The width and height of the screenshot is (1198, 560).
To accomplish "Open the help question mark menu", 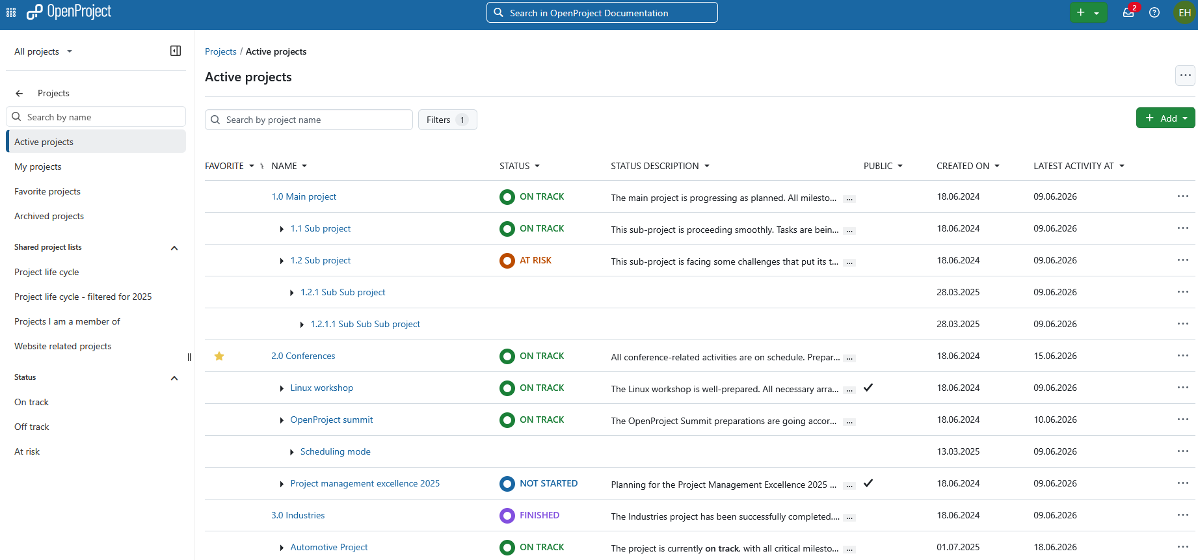I will click(1154, 12).
